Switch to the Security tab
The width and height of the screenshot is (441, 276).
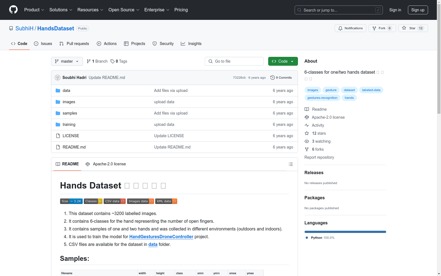(163, 44)
